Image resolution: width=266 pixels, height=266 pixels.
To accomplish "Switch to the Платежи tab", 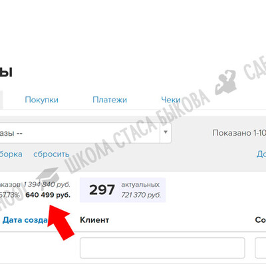I will [x=110, y=100].
